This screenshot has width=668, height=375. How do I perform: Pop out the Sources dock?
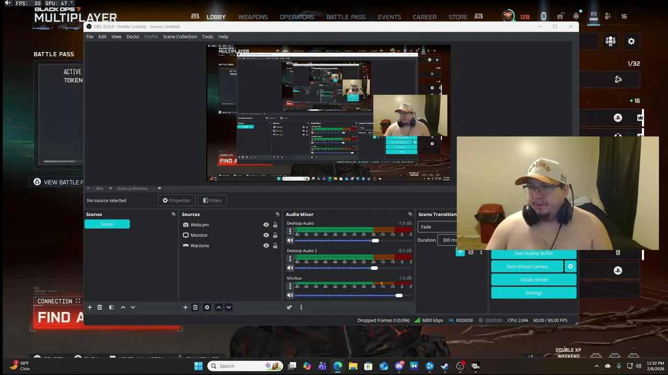(x=277, y=214)
